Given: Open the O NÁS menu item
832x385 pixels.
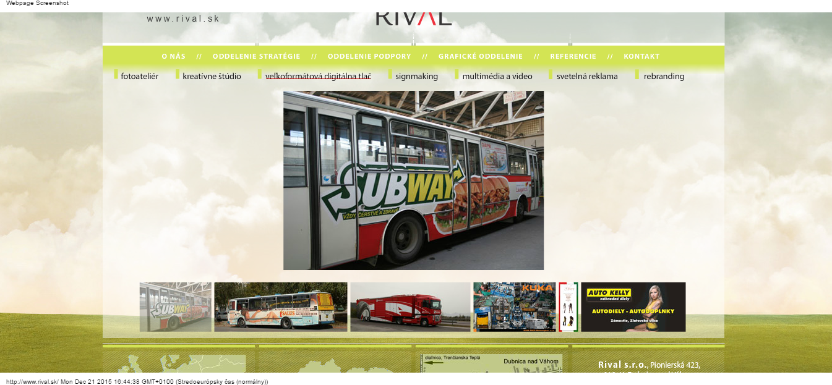Looking at the screenshot, I should (x=174, y=56).
